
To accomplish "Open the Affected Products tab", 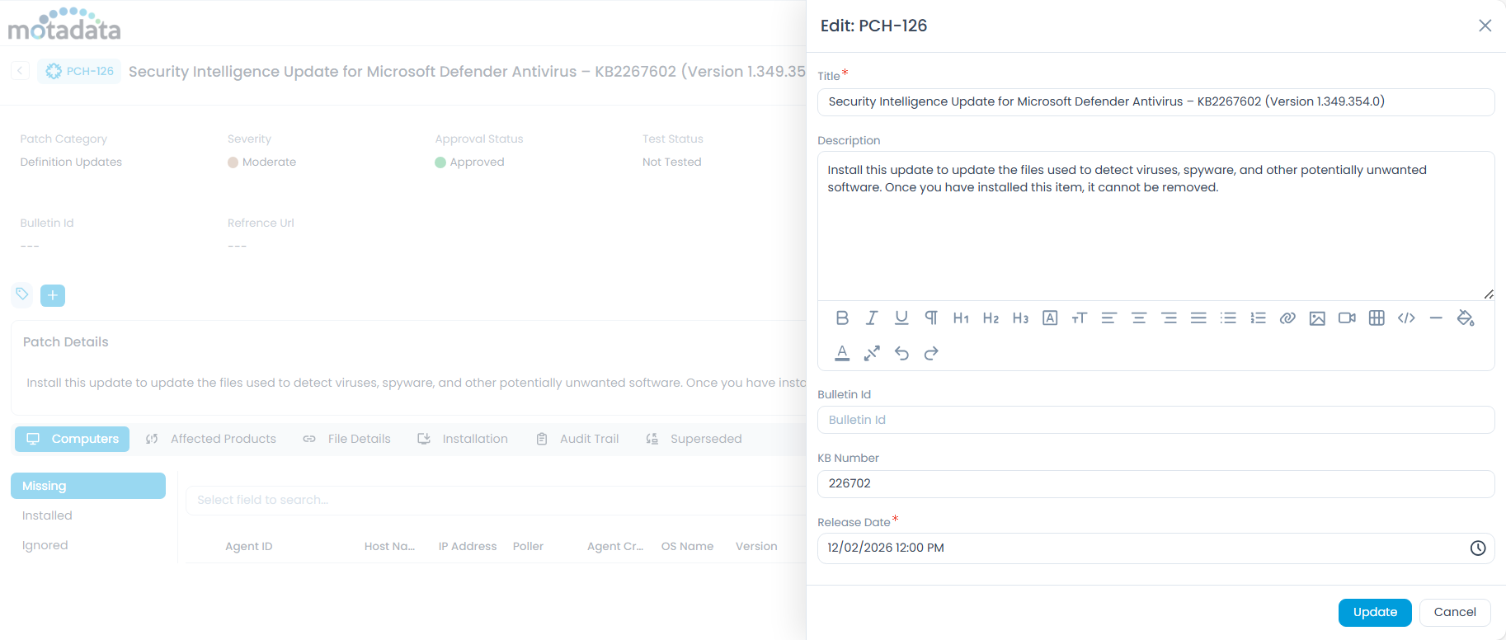I will tap(211, 439).
